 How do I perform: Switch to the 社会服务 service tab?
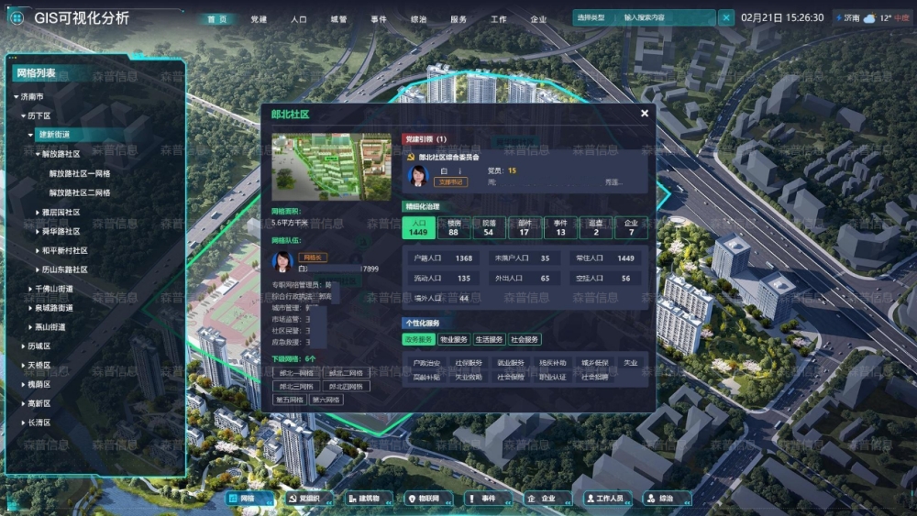(x=525, y=339)
